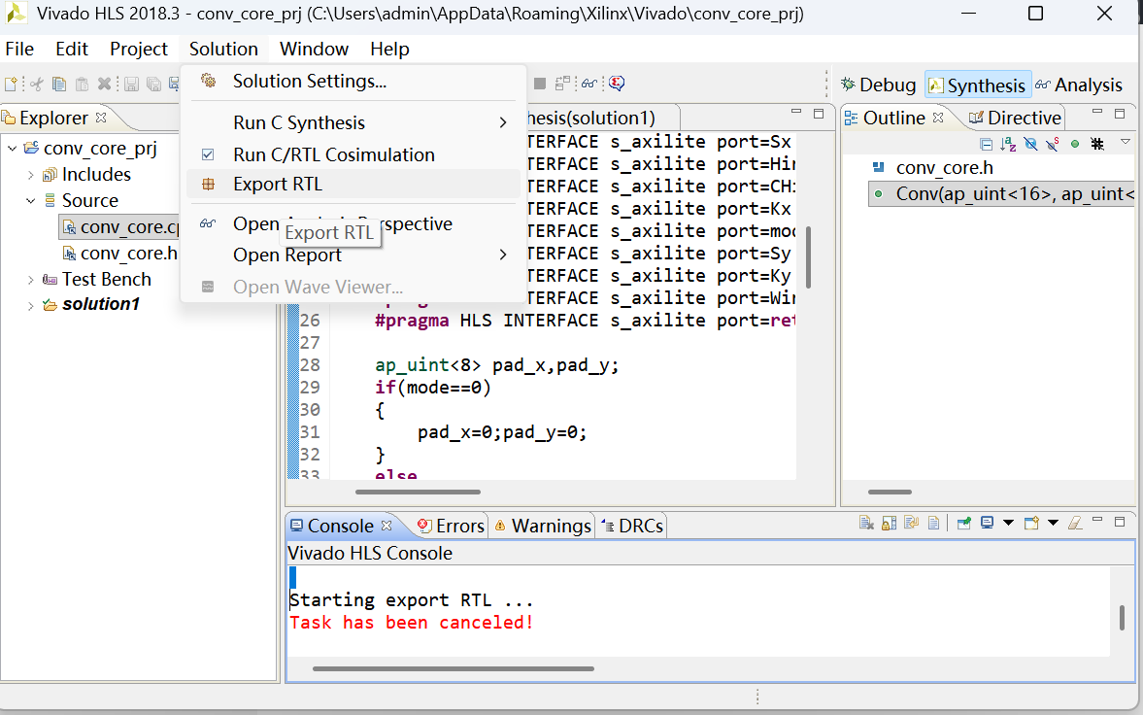This screenshot has width=1143, height=715.
Task: Click the Stop square toolbar icon
Action: point(539,84)
